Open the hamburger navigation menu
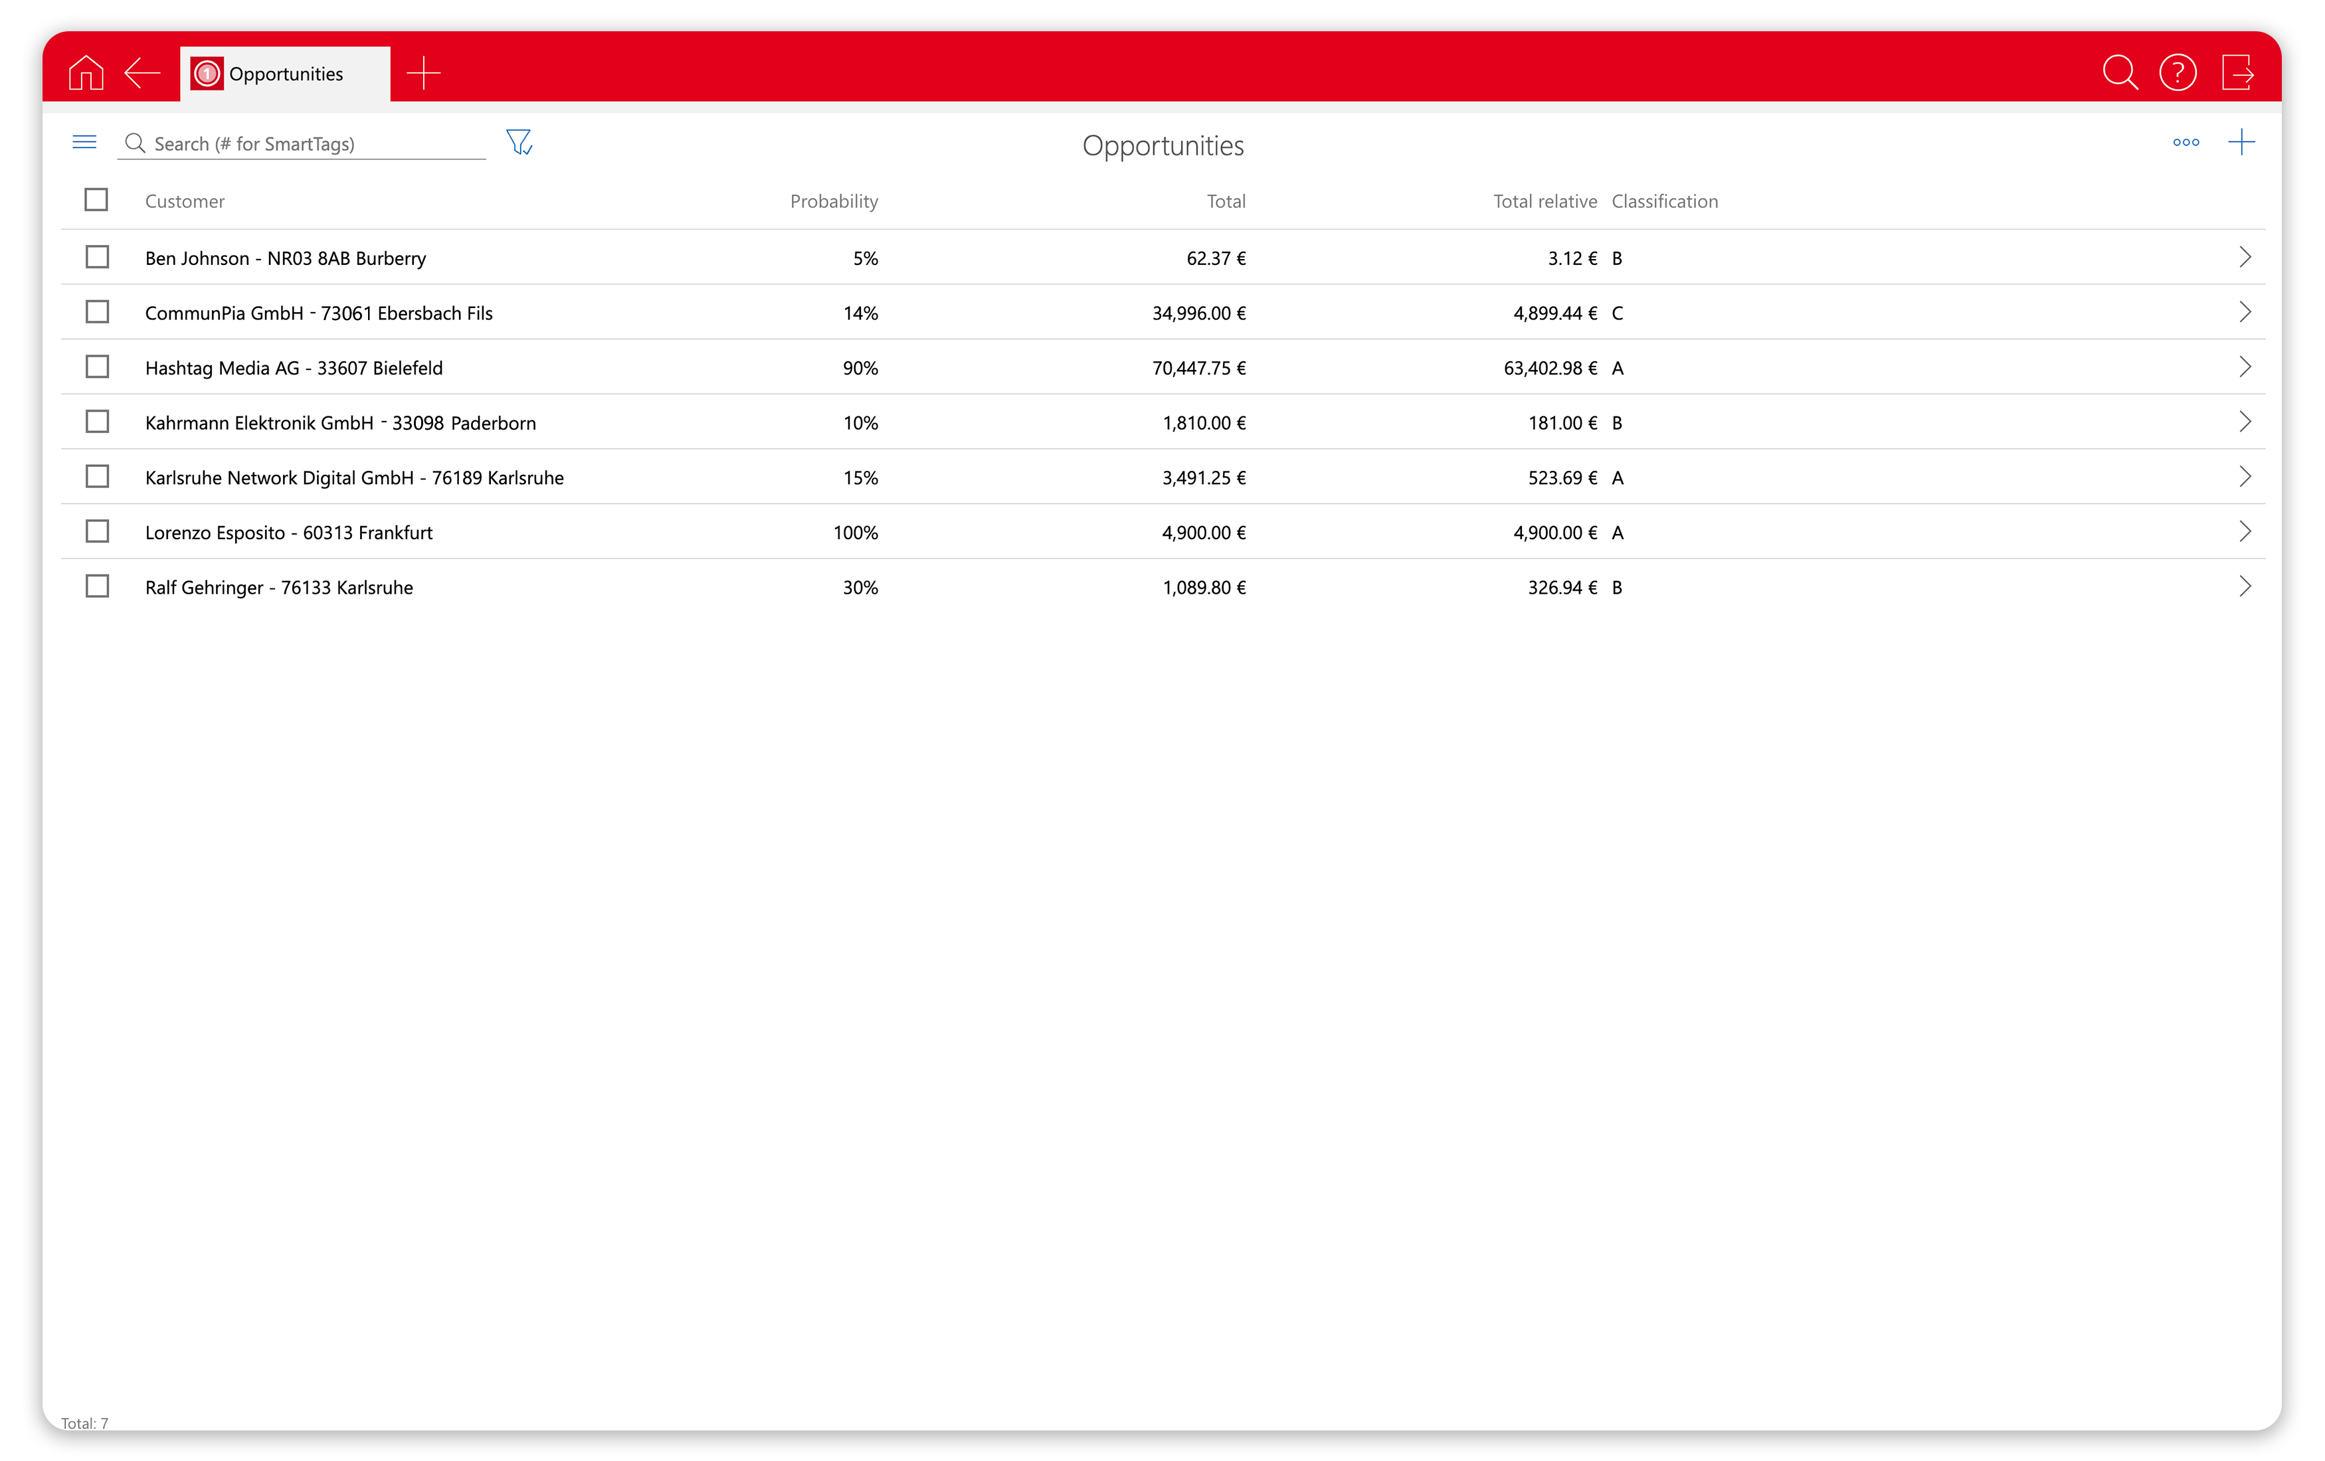This screenshot has width=2325, height=1461. point(84,141)
